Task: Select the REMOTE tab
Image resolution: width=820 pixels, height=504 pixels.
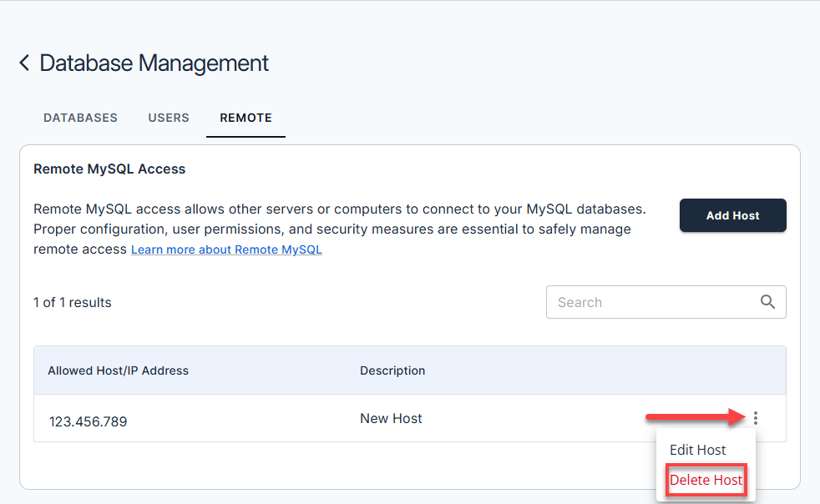Action: pos(245,118)
